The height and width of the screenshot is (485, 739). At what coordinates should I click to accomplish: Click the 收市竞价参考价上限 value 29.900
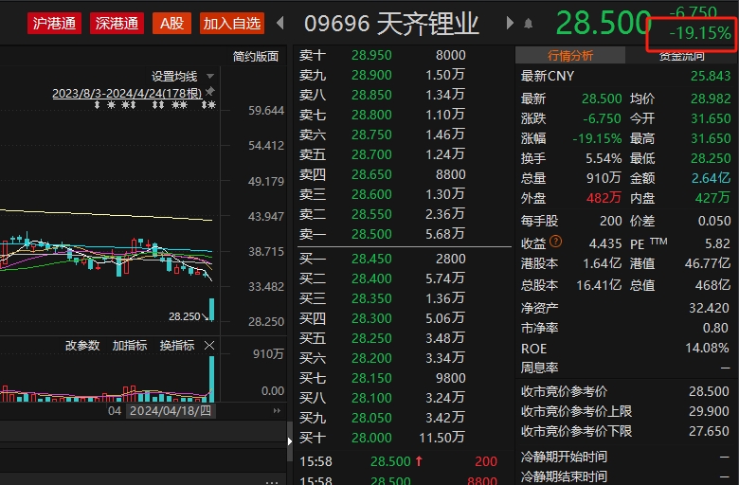pos(709,411)
